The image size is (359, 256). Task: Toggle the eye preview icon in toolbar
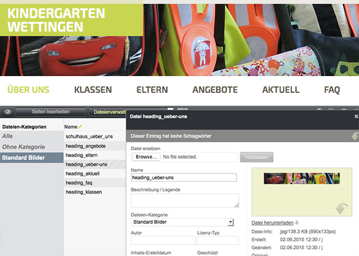click(8, 112)
